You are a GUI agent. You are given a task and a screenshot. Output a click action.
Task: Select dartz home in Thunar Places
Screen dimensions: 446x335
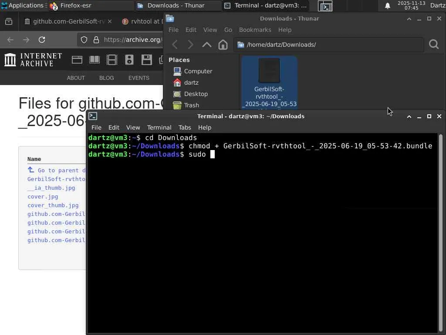click(x=186, y=82)
